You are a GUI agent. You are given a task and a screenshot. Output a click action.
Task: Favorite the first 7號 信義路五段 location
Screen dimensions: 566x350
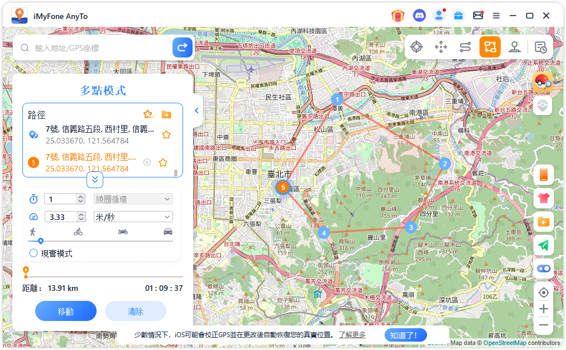click(166, 135)
